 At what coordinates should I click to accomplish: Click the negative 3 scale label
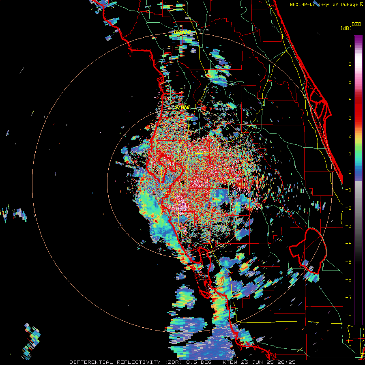pos(348,226)
